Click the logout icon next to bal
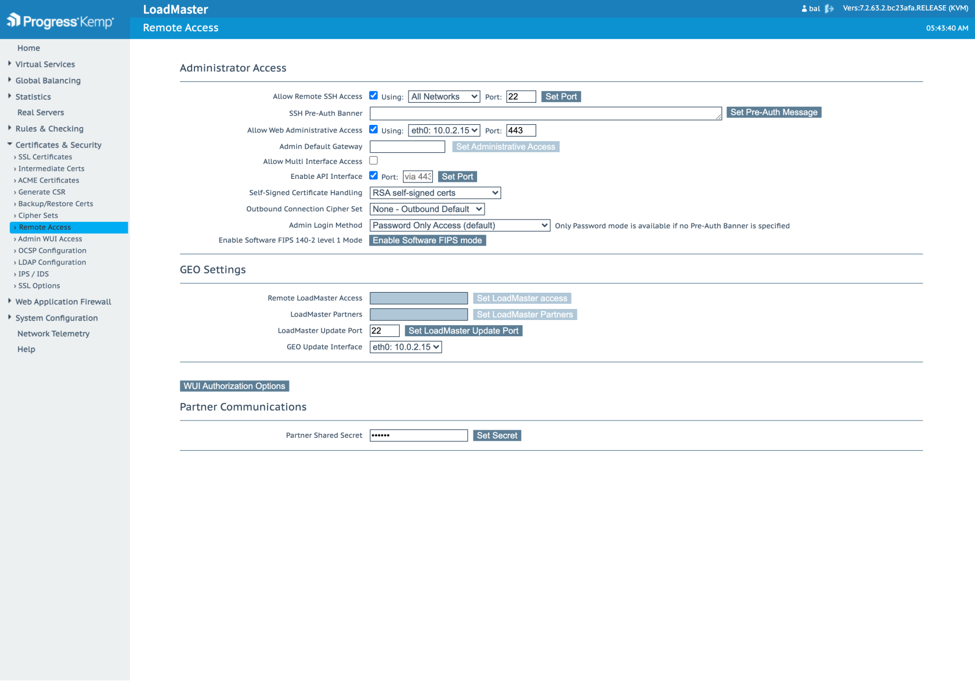Image resolution: width=975 pixels, height=683 pixels. click(829, 9)
